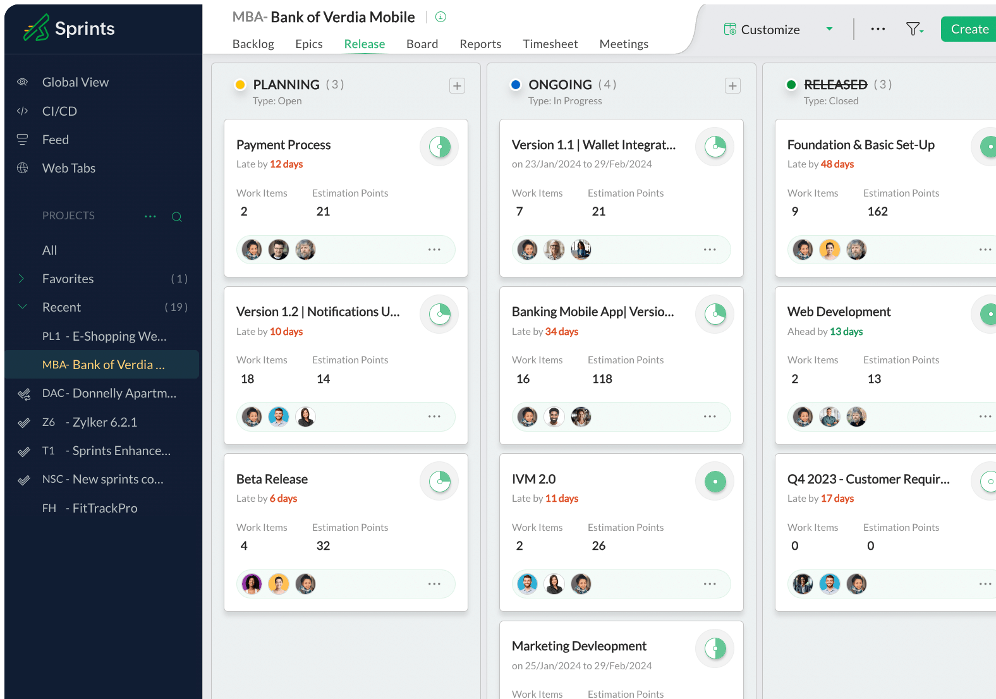Add a release to Ongoing column

[732, 85]
